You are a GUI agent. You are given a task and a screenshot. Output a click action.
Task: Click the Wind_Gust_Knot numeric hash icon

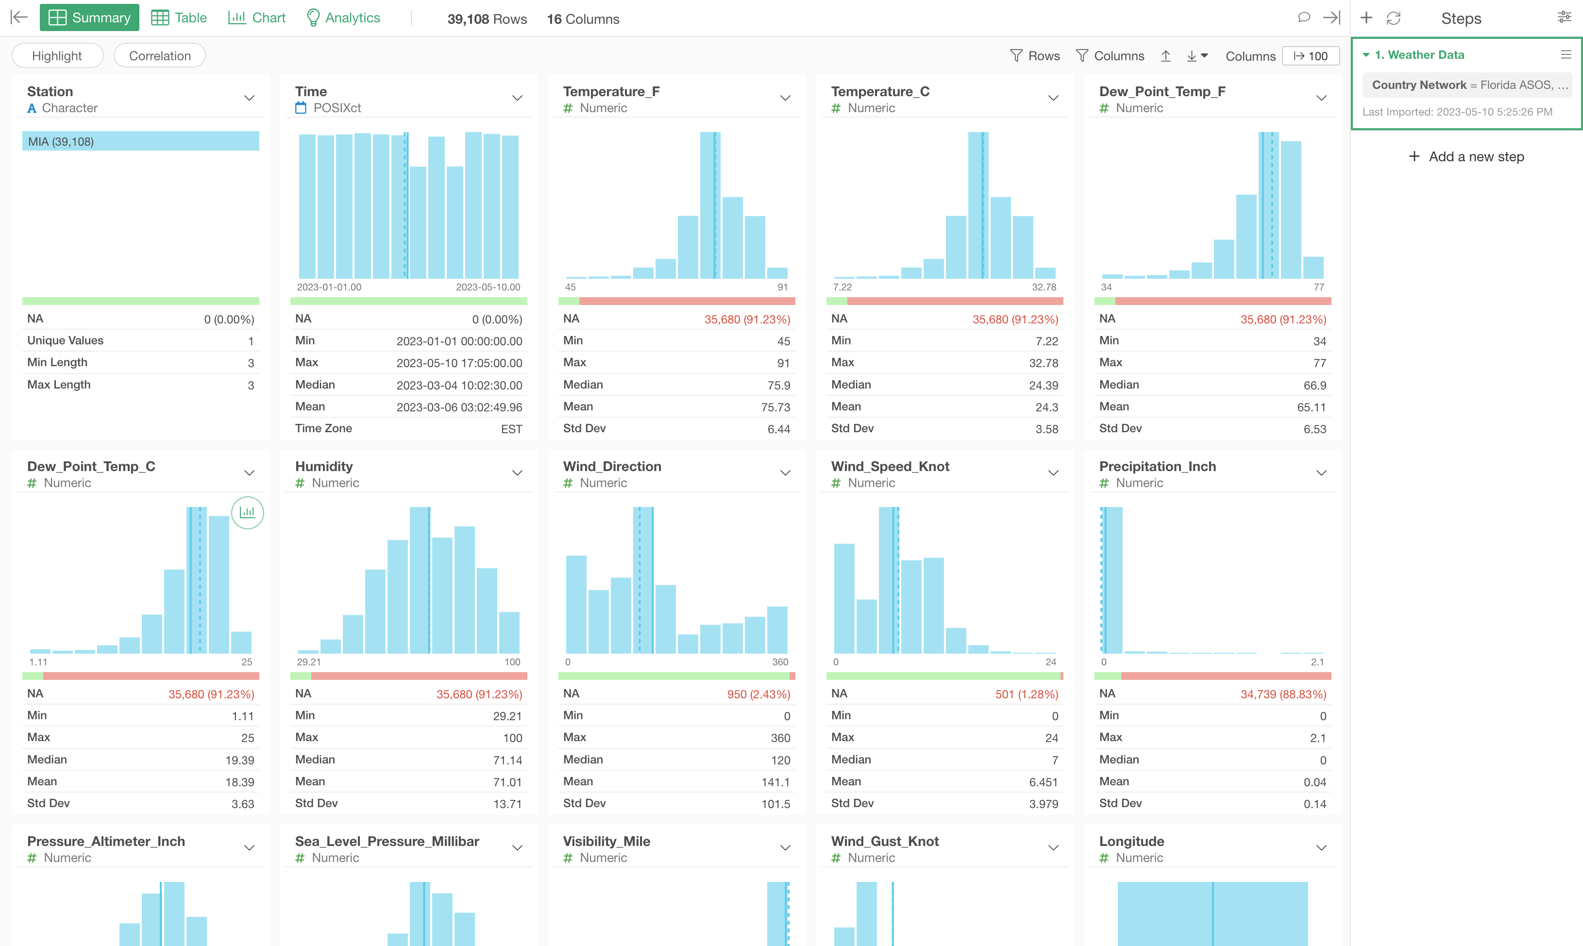pos(836,858)
